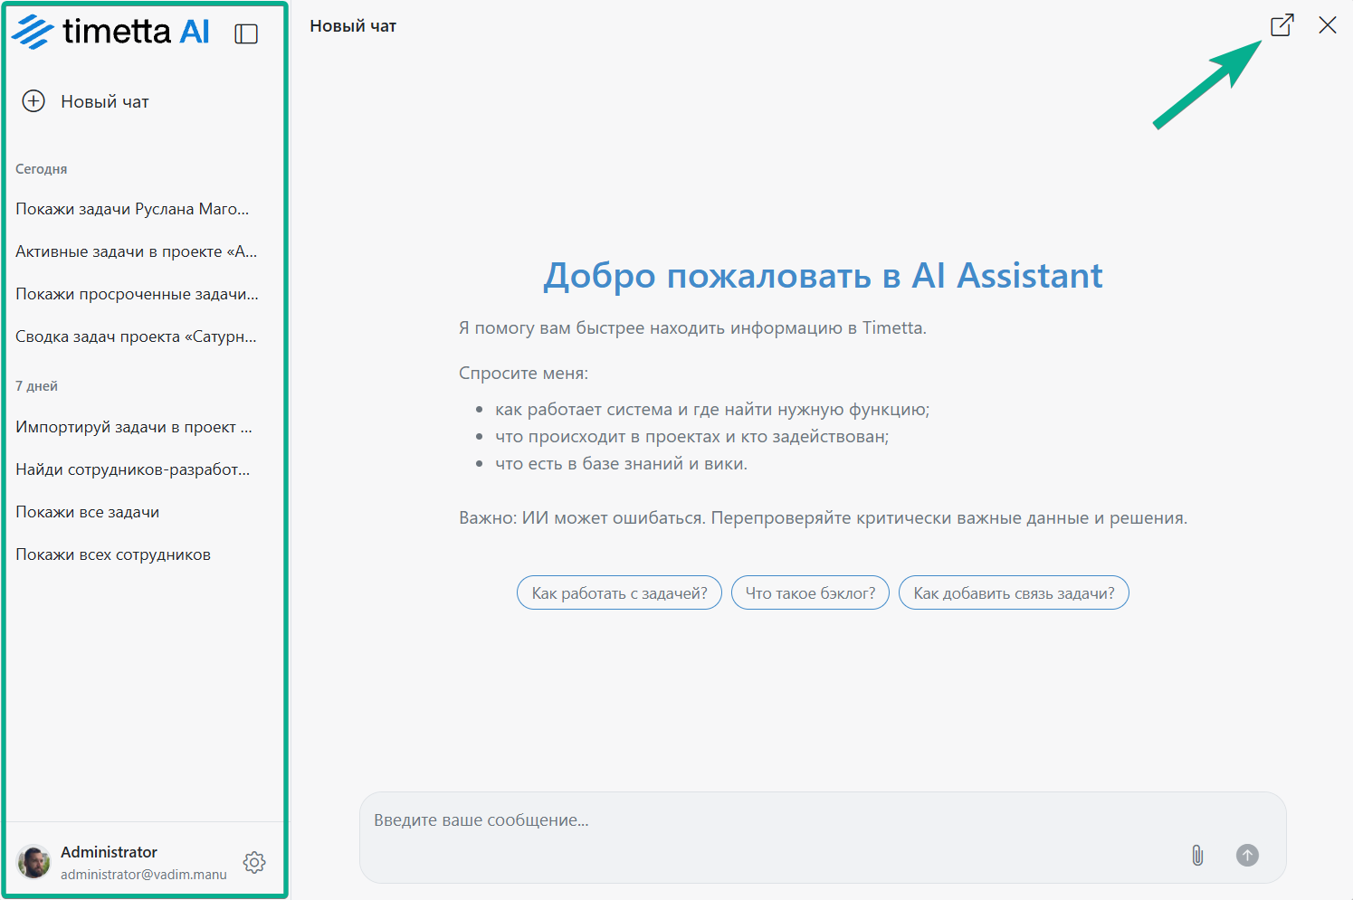Click the "Новый чат" sidebar label
Viewport: 1353px width, 900px height.
(x=105, y=102)
